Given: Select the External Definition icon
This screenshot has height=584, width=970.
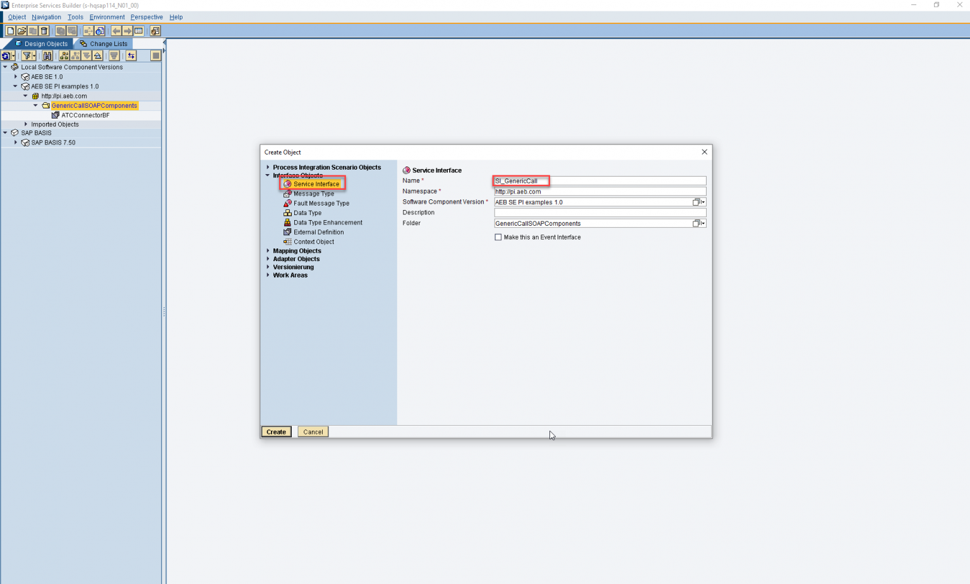Looking at the screenshot, I should coord(288,232).
